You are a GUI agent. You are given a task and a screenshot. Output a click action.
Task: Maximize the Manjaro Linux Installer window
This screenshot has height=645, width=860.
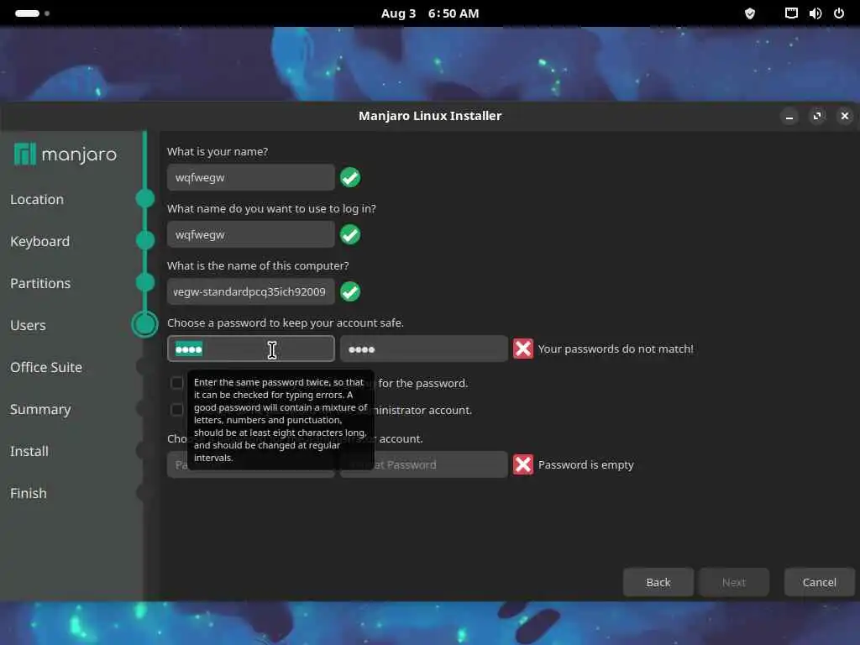point(817,116)
